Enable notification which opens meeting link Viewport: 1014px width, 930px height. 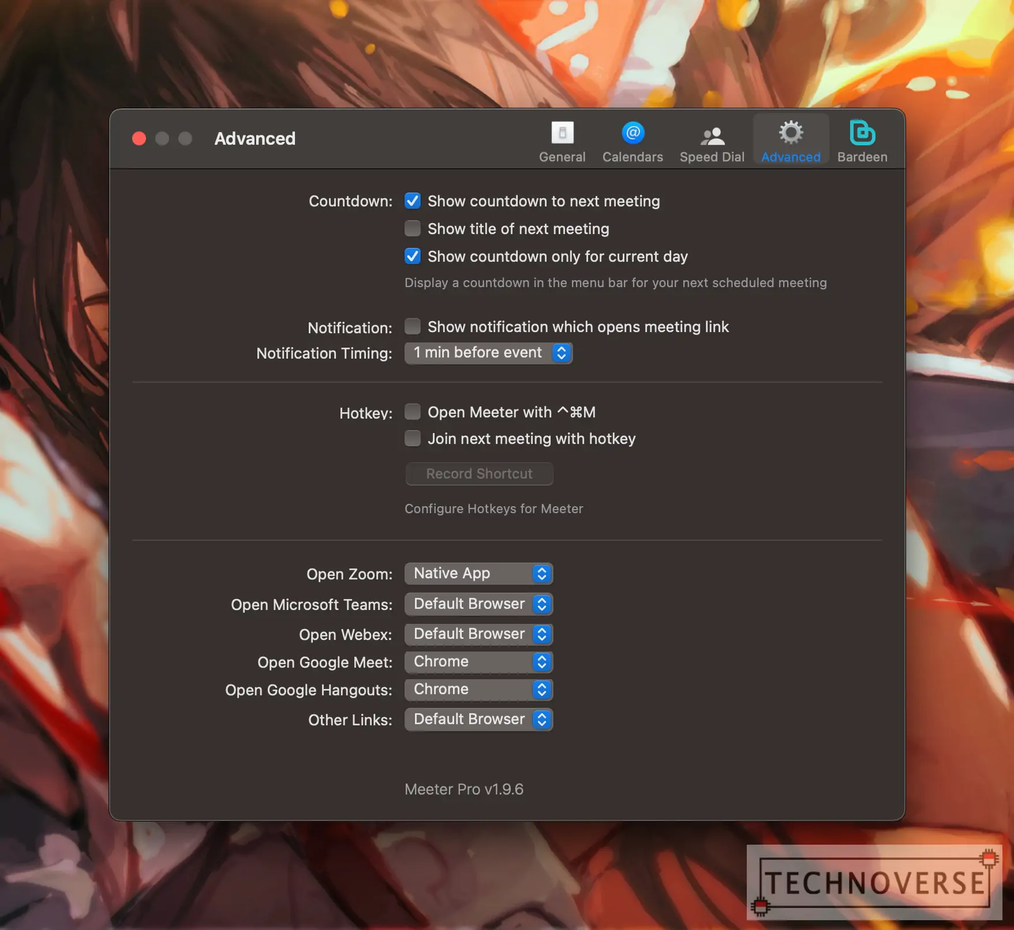(413, 327)
